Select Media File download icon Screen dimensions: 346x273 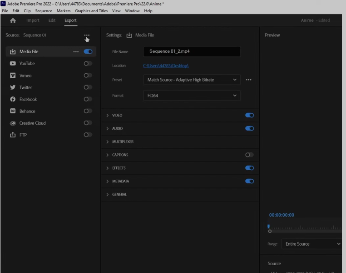click(x=13, y=51)
